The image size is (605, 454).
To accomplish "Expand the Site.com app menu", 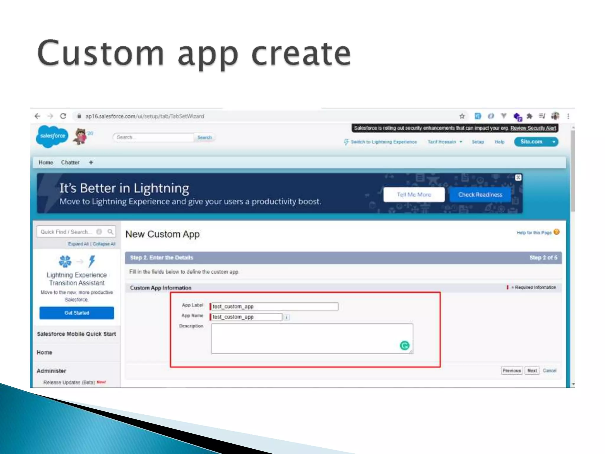I will (x=554, y=142).
